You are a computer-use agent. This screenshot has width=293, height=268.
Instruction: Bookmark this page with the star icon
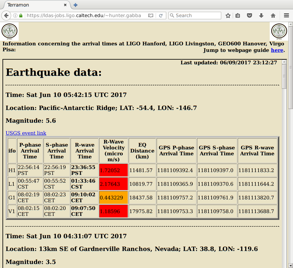pyautogui.click(x=228, y=16)
